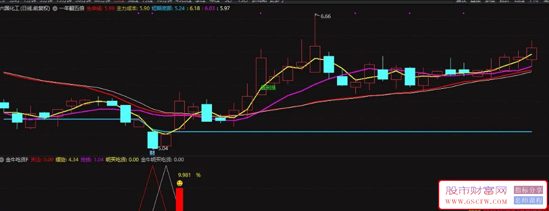Click the 6.66 high price label
Viewport: 549px width, 211px height.
[x=326, y=16]
